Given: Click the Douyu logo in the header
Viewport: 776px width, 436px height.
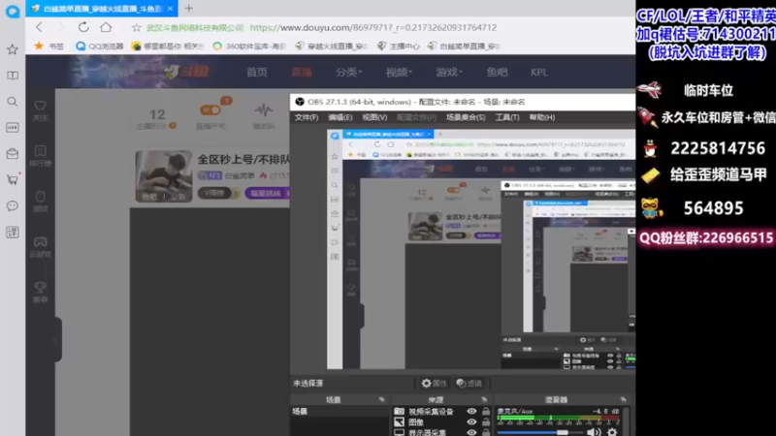Looking at the screenshot, I should coord(187,72).
